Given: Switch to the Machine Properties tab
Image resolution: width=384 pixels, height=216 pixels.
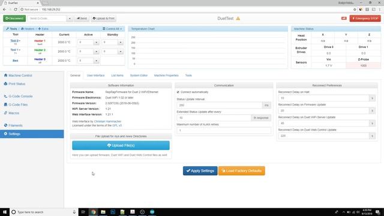Looking at the screenshot, I should pyautogui.click(x=166, y=76).
